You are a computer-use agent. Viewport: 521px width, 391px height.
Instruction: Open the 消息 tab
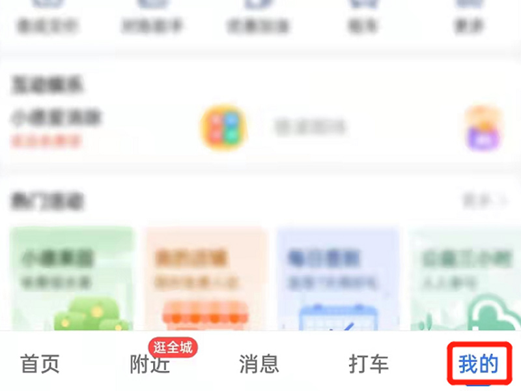259,364
